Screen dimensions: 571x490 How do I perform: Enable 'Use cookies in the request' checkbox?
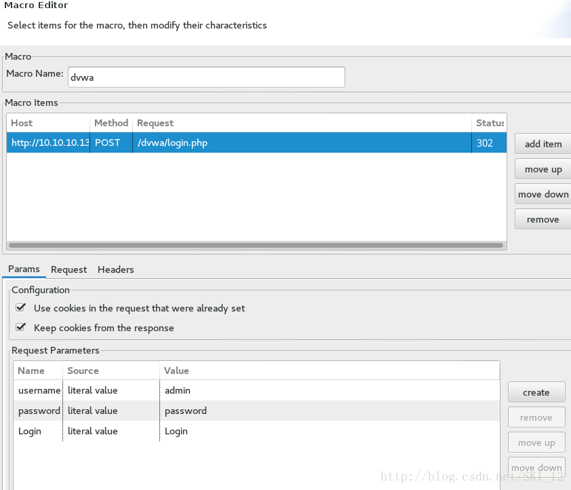21,308
